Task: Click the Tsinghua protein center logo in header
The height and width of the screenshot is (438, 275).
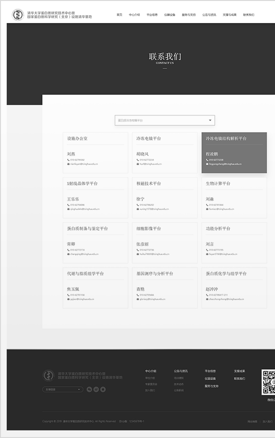Action: pos(18,15)
